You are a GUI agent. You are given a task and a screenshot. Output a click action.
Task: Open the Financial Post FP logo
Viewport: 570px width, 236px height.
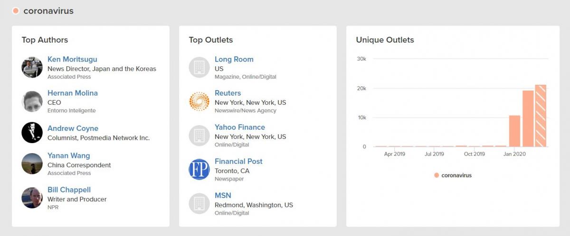coord(199,170)
